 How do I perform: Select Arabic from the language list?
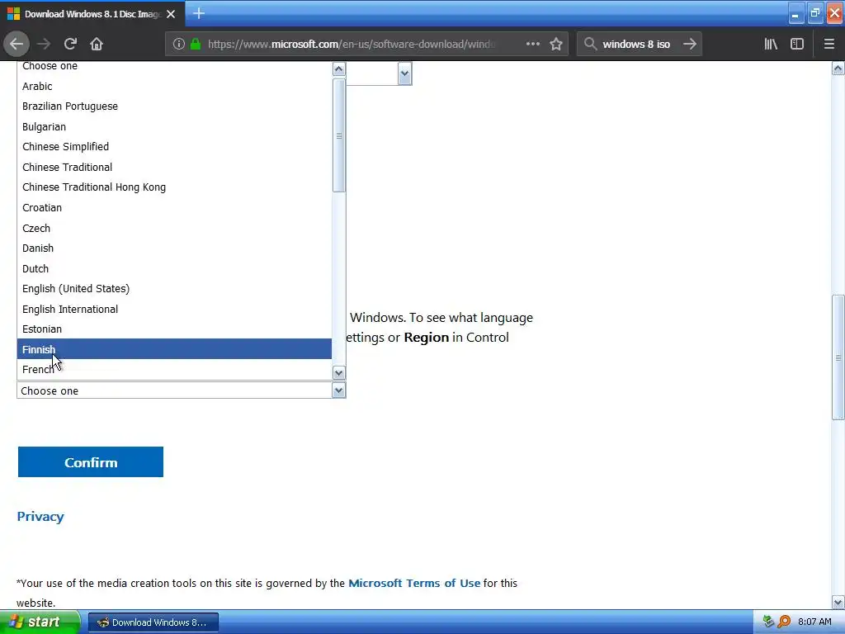(174, 86)
